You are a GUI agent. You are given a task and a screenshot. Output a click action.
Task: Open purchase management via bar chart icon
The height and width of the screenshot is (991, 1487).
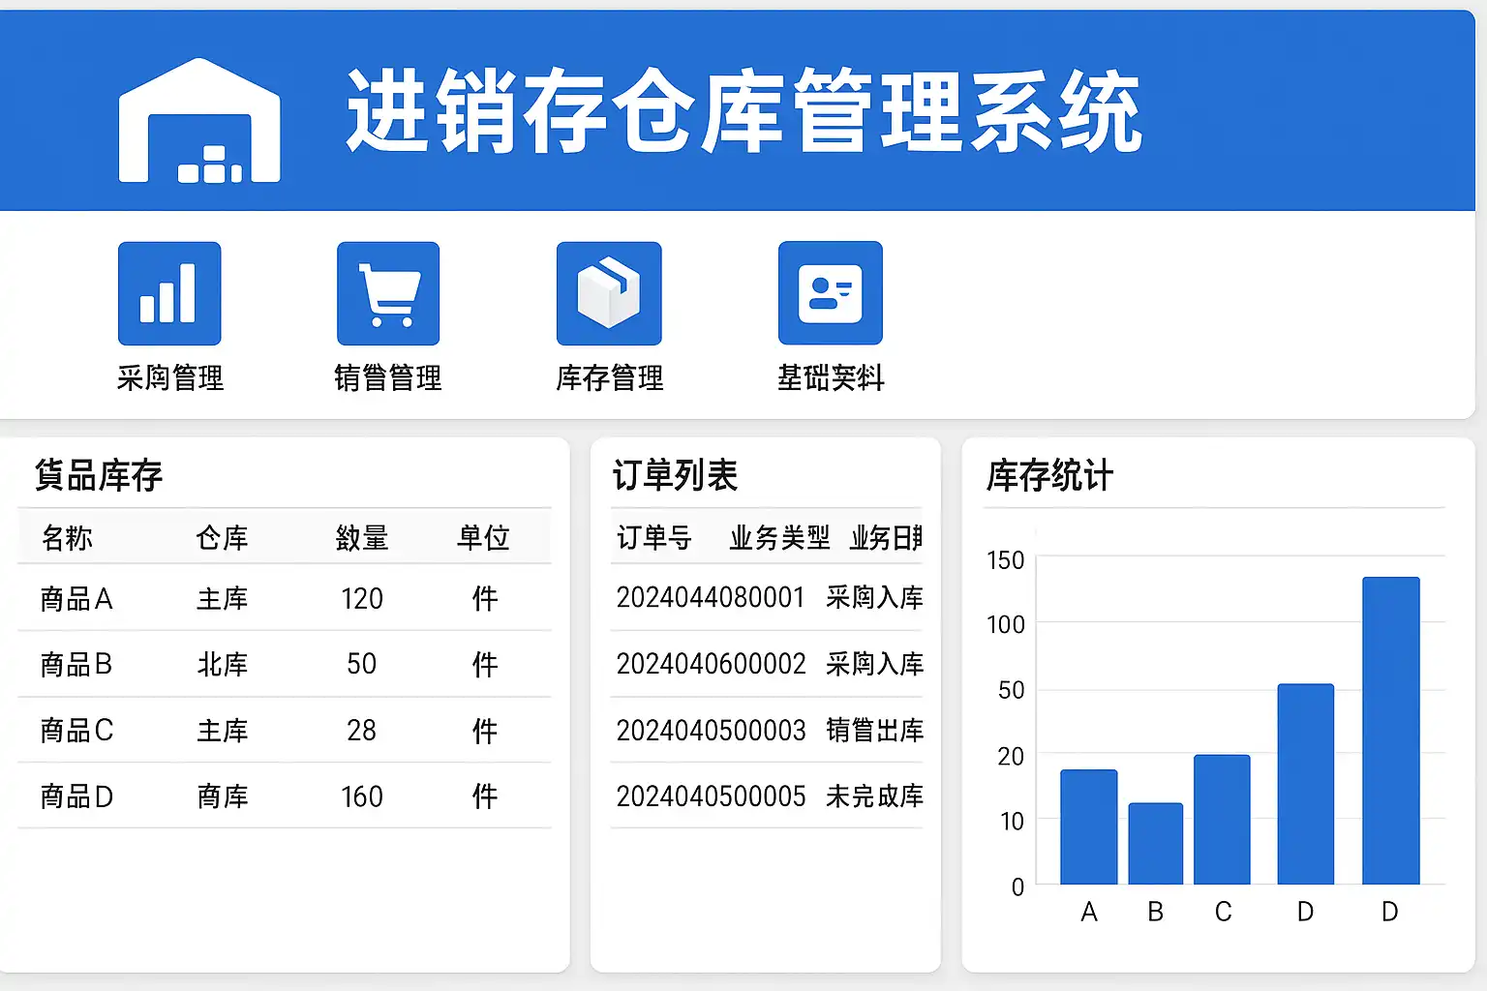pos(169,293)
